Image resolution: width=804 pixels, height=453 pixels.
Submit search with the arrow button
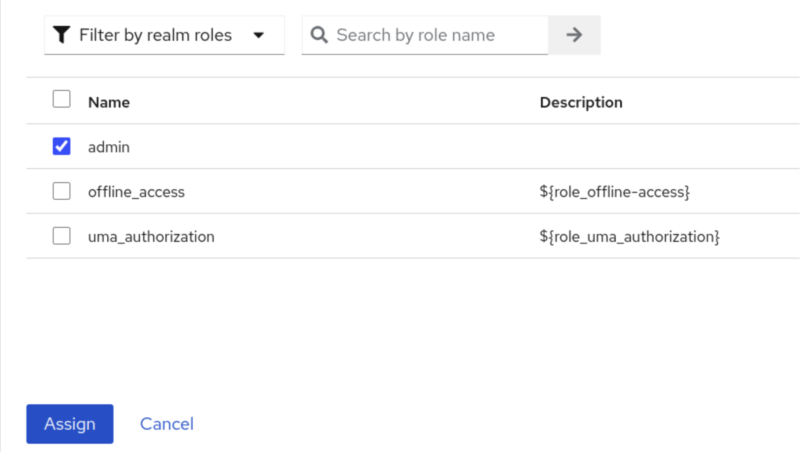tap(574, 35)
